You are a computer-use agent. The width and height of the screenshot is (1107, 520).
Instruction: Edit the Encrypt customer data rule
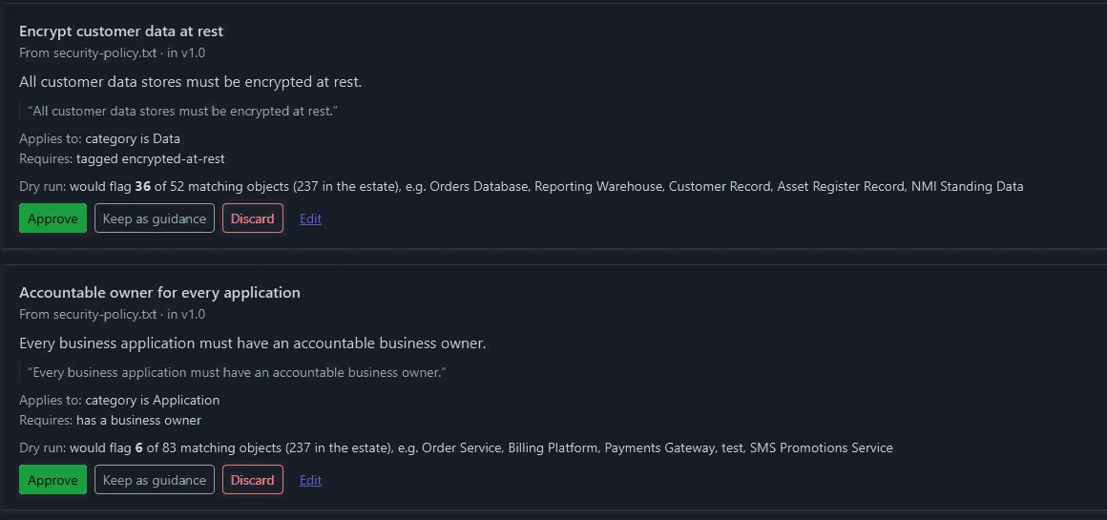311,218
